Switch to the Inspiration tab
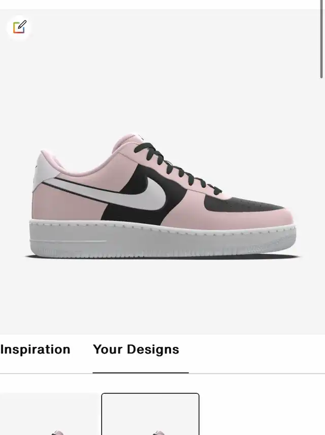 coord(35,350)
